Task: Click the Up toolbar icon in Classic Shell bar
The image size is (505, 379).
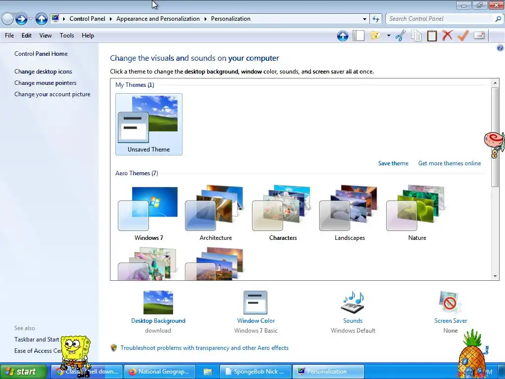Action: pyautogui.click(x=343, y=36)
